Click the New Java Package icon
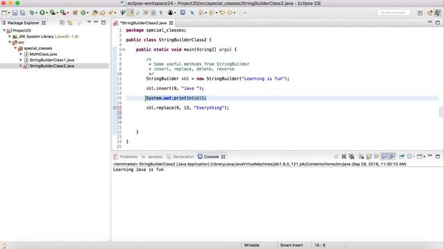The height and width of the screenshot is (249, 444). coord(75,12)
